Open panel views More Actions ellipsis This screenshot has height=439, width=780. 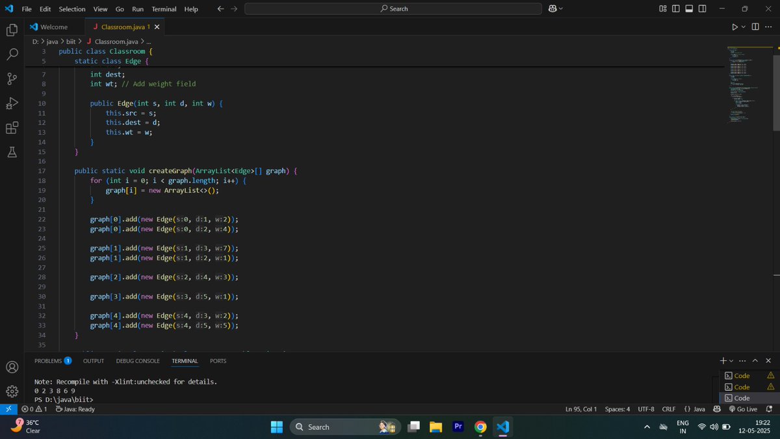(742, 360)
